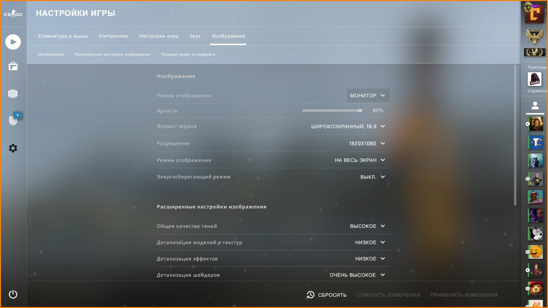Expand the 1920x1080 resolution dropdown
548x308 pixels.
367,144
